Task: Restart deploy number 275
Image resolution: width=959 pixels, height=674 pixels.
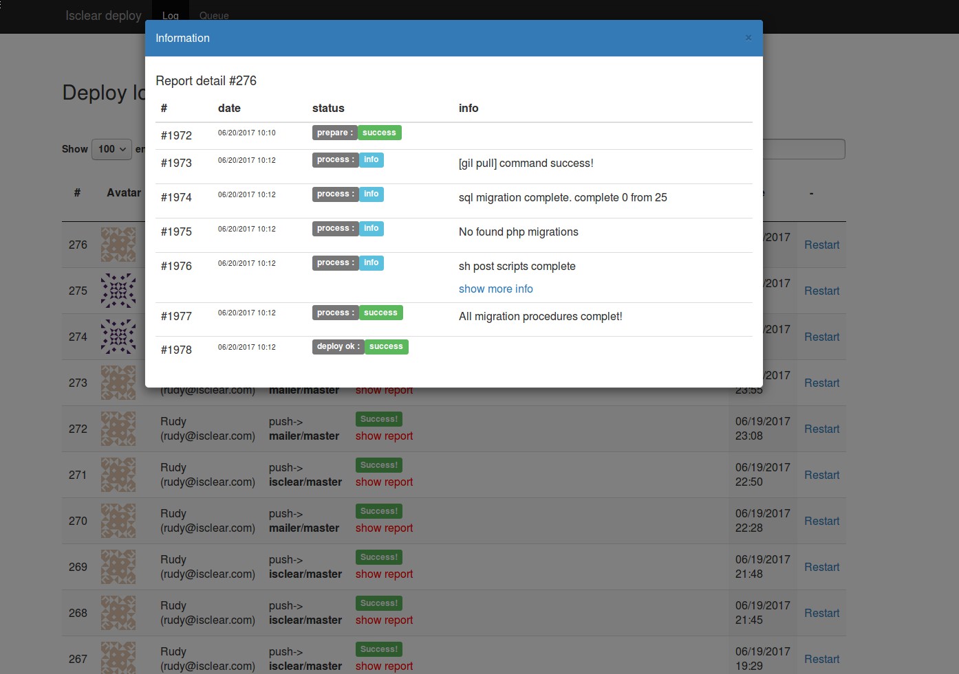Action: pyautogui.click(x=821, y=291)
